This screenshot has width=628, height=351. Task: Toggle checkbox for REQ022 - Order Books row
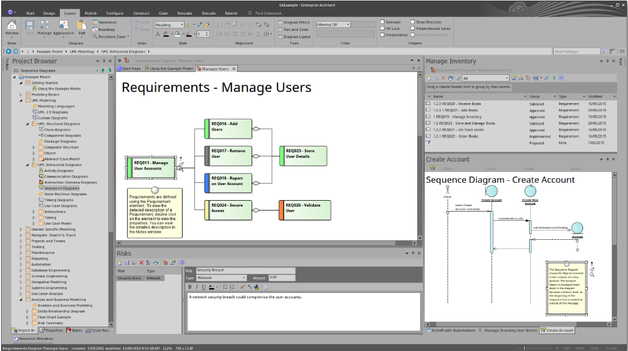coord(428,136)
